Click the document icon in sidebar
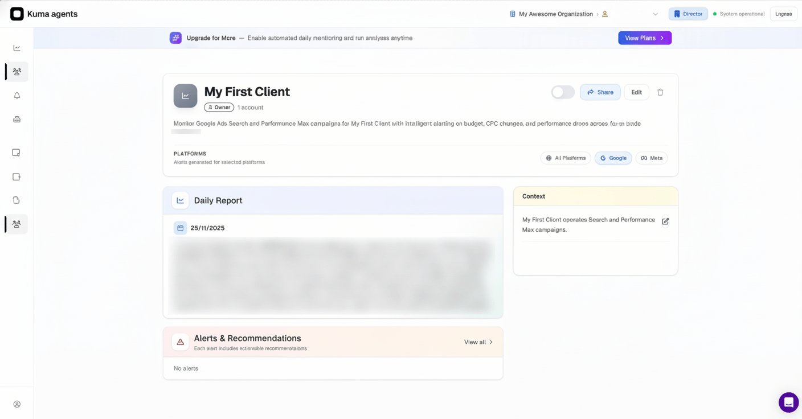This screenshot has width=802, height=419. coord(17,200)
